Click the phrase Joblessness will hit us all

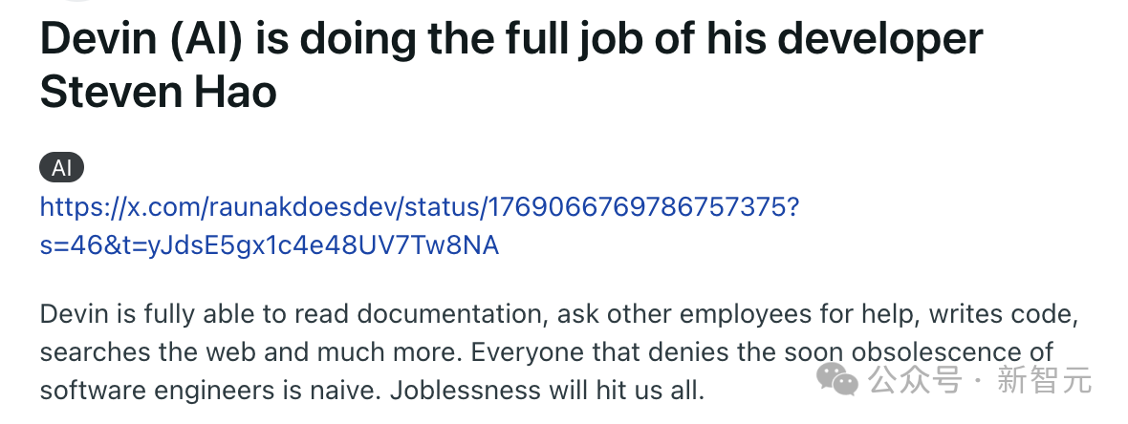pyautogui.click(x=547, y=391)
